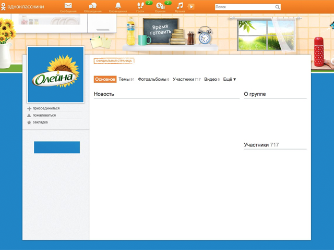Open Оценки ratings icon
The width and height of the screenshot is (334, 250).
coord(160,6)
